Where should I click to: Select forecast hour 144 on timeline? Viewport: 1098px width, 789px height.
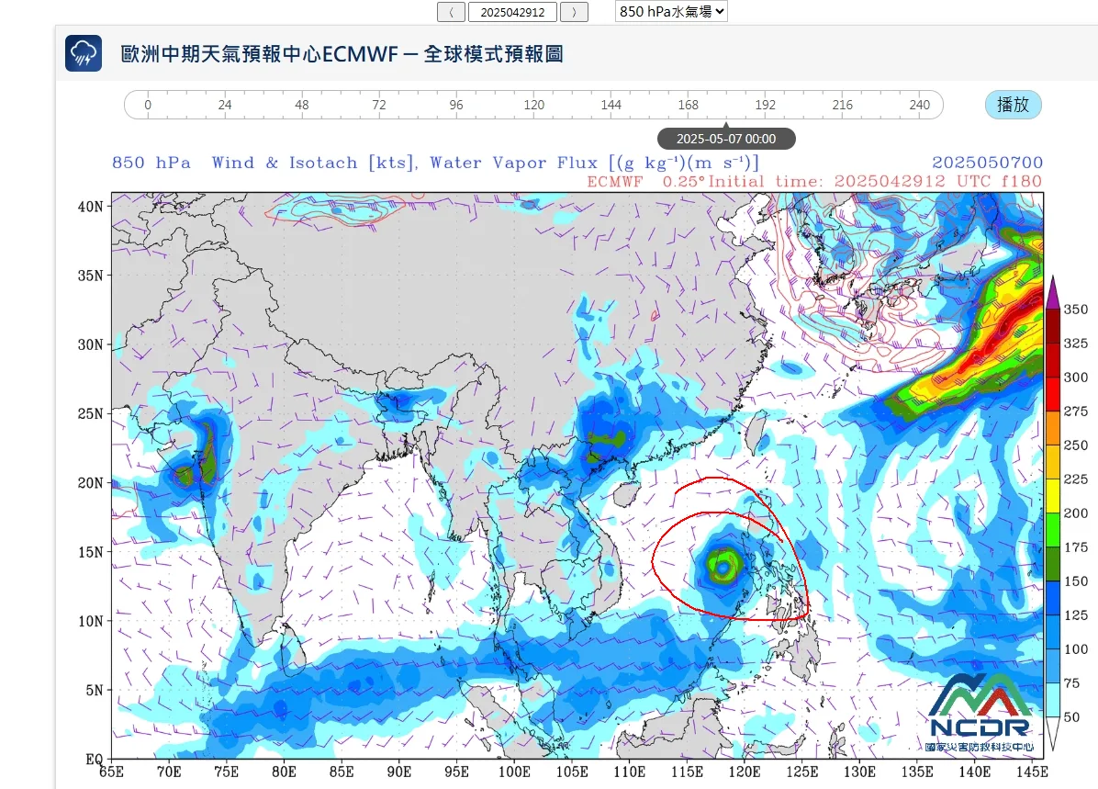(x=611, y=105)
